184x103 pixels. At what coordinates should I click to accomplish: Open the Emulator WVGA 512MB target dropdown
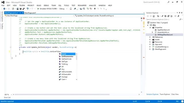(x=58, y=9)
